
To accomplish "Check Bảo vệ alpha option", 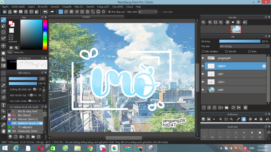I will pos(203,51).
